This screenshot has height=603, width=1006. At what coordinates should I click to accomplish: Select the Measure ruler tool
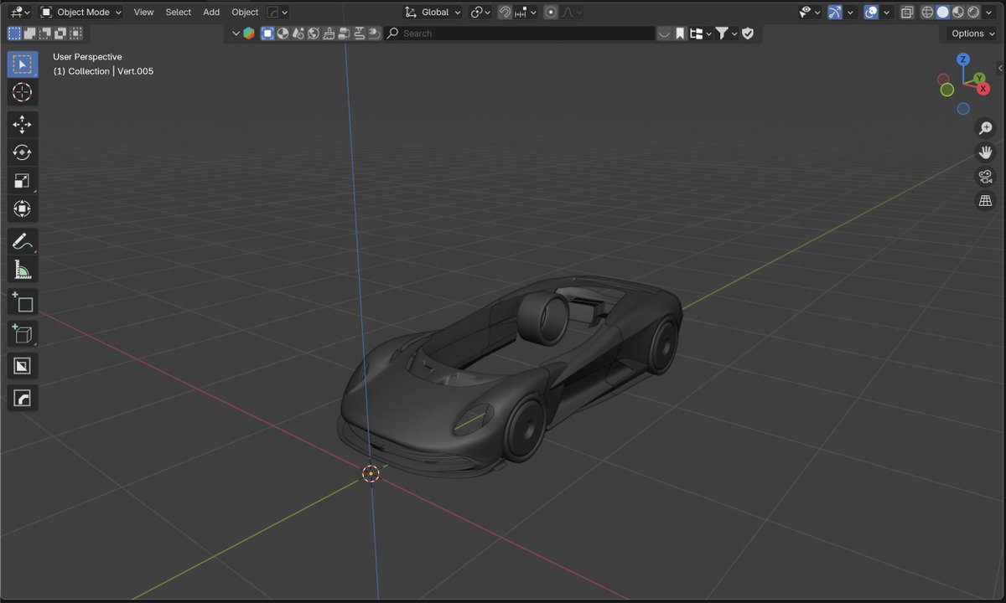(23, 270)
